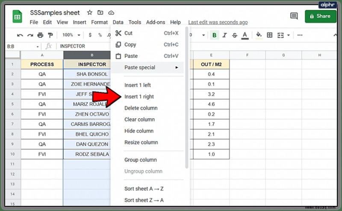Viewport: 342px width, 211px height.
Task: Open the comment history icon
Action: click(x=294, y=16)
